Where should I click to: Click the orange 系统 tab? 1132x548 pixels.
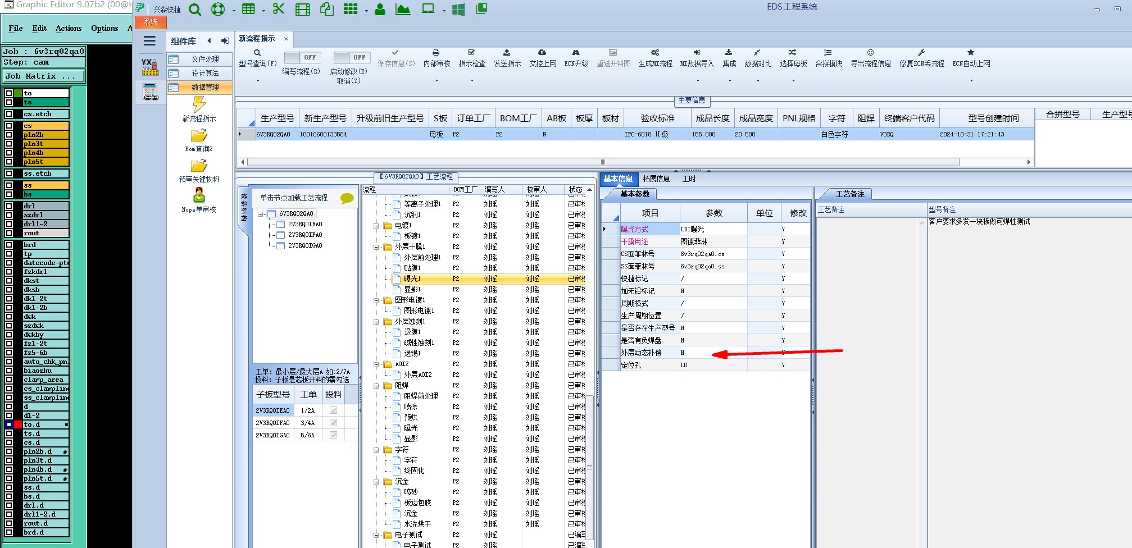151,22
